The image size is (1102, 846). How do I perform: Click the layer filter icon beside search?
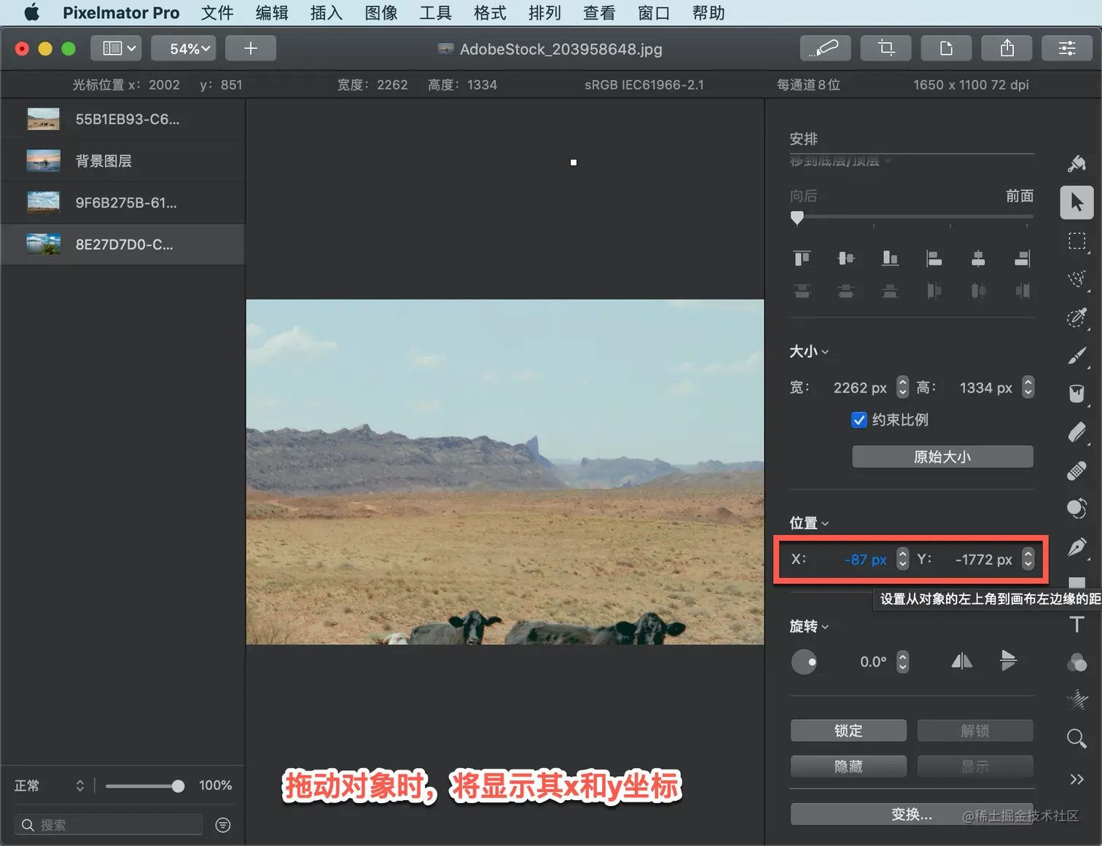223,825
